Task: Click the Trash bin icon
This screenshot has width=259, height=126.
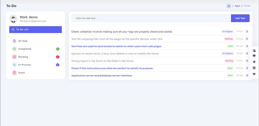Action: pos(14,73)
